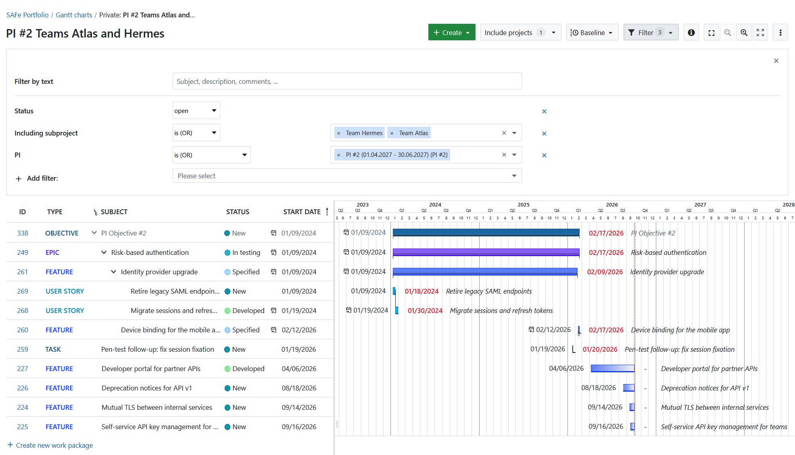Collapse the PI Objective #2 row
Screen dimensions: 795x455
pos(94,233)
